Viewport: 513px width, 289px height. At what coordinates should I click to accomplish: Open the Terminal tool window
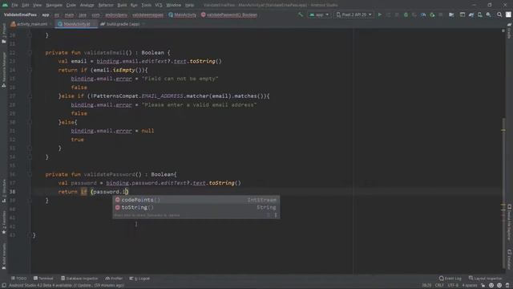[x=43, y=279]
